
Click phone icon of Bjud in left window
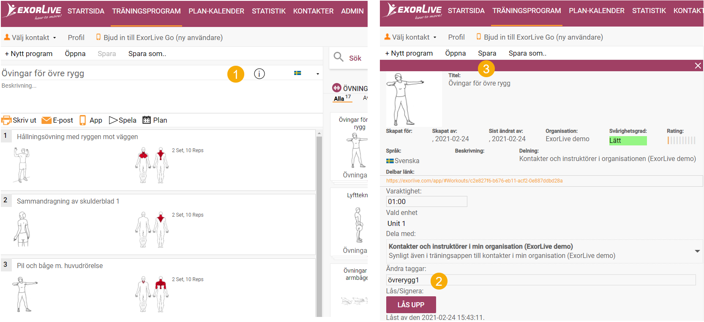98,37
